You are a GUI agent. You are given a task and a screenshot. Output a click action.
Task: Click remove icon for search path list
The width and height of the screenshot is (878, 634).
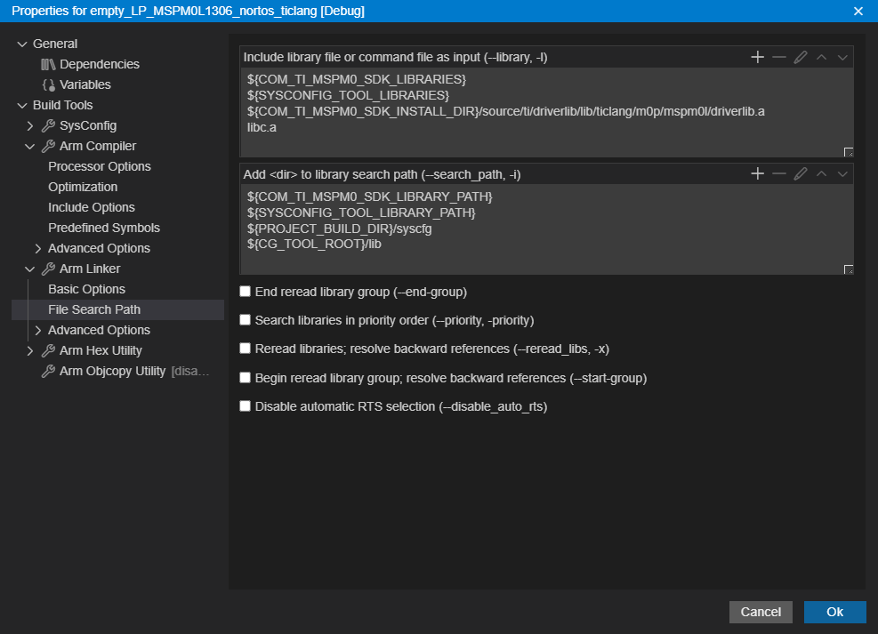click(779, 174)
